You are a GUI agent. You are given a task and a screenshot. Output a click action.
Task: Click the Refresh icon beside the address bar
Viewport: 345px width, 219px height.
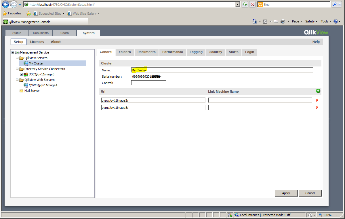[245, 5]
